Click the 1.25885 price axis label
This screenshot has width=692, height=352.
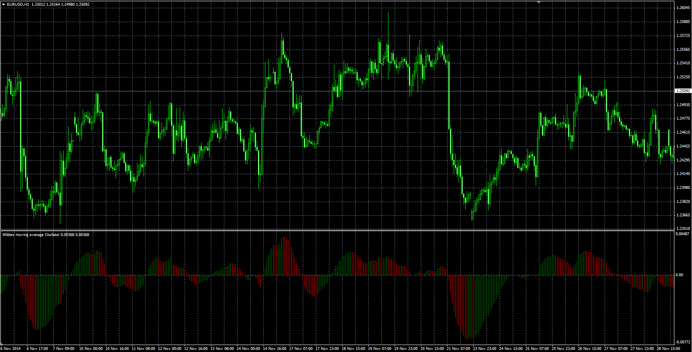click(683, 22)
